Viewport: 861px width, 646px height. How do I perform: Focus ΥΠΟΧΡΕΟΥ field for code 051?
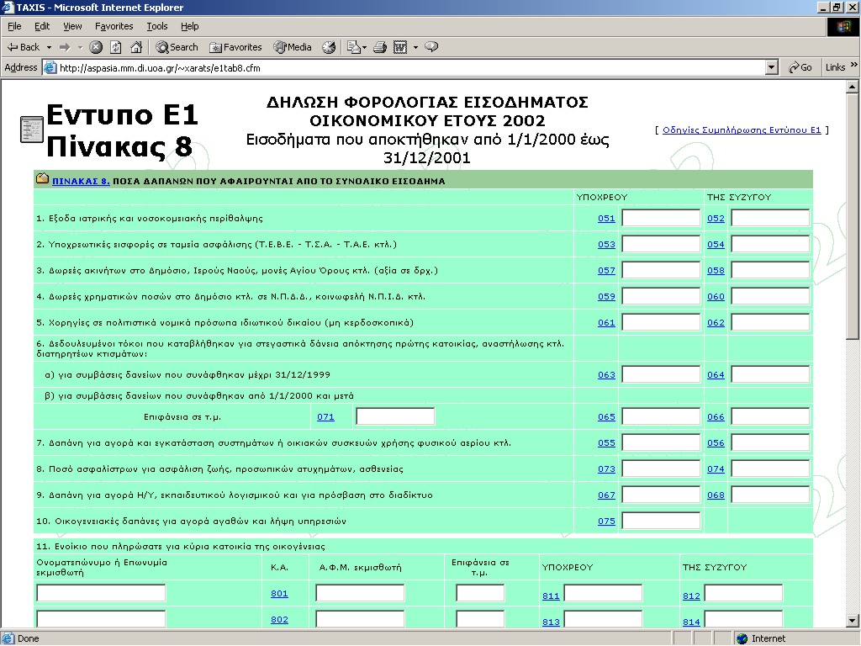[x=661, y=218]
